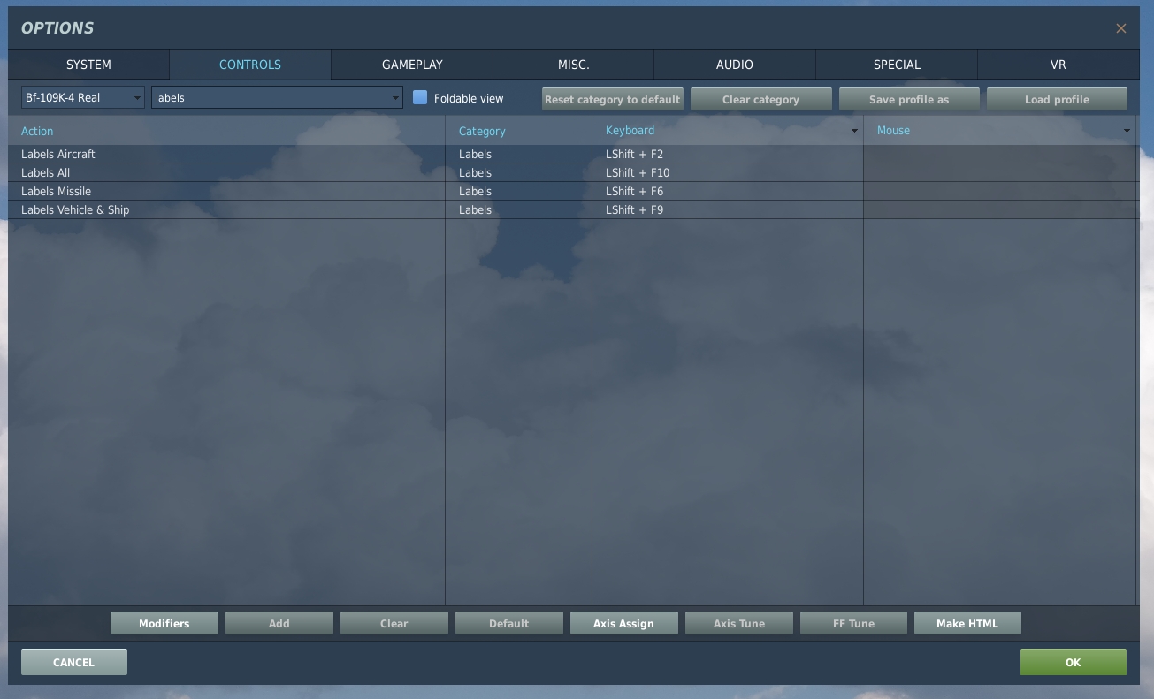Click the FF Tune button
The image size is (1154, 699).
click(853, 623)
